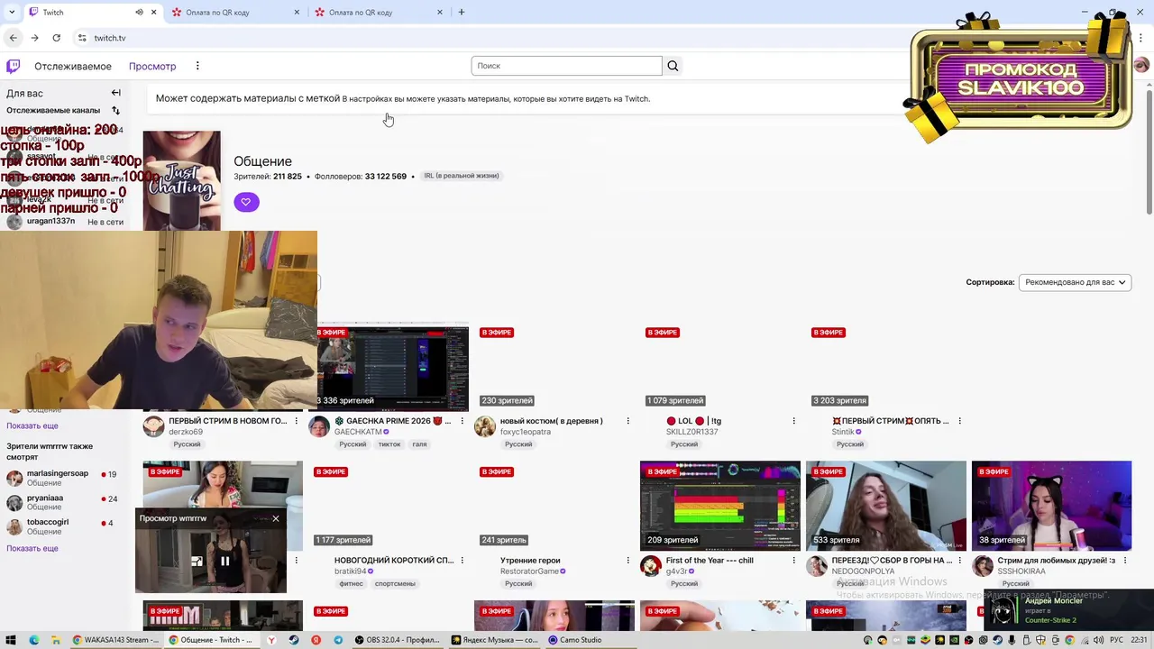Close the Twitch browser tab
This screenshot has width=1154, height=649.
click(x=154, y=13)
